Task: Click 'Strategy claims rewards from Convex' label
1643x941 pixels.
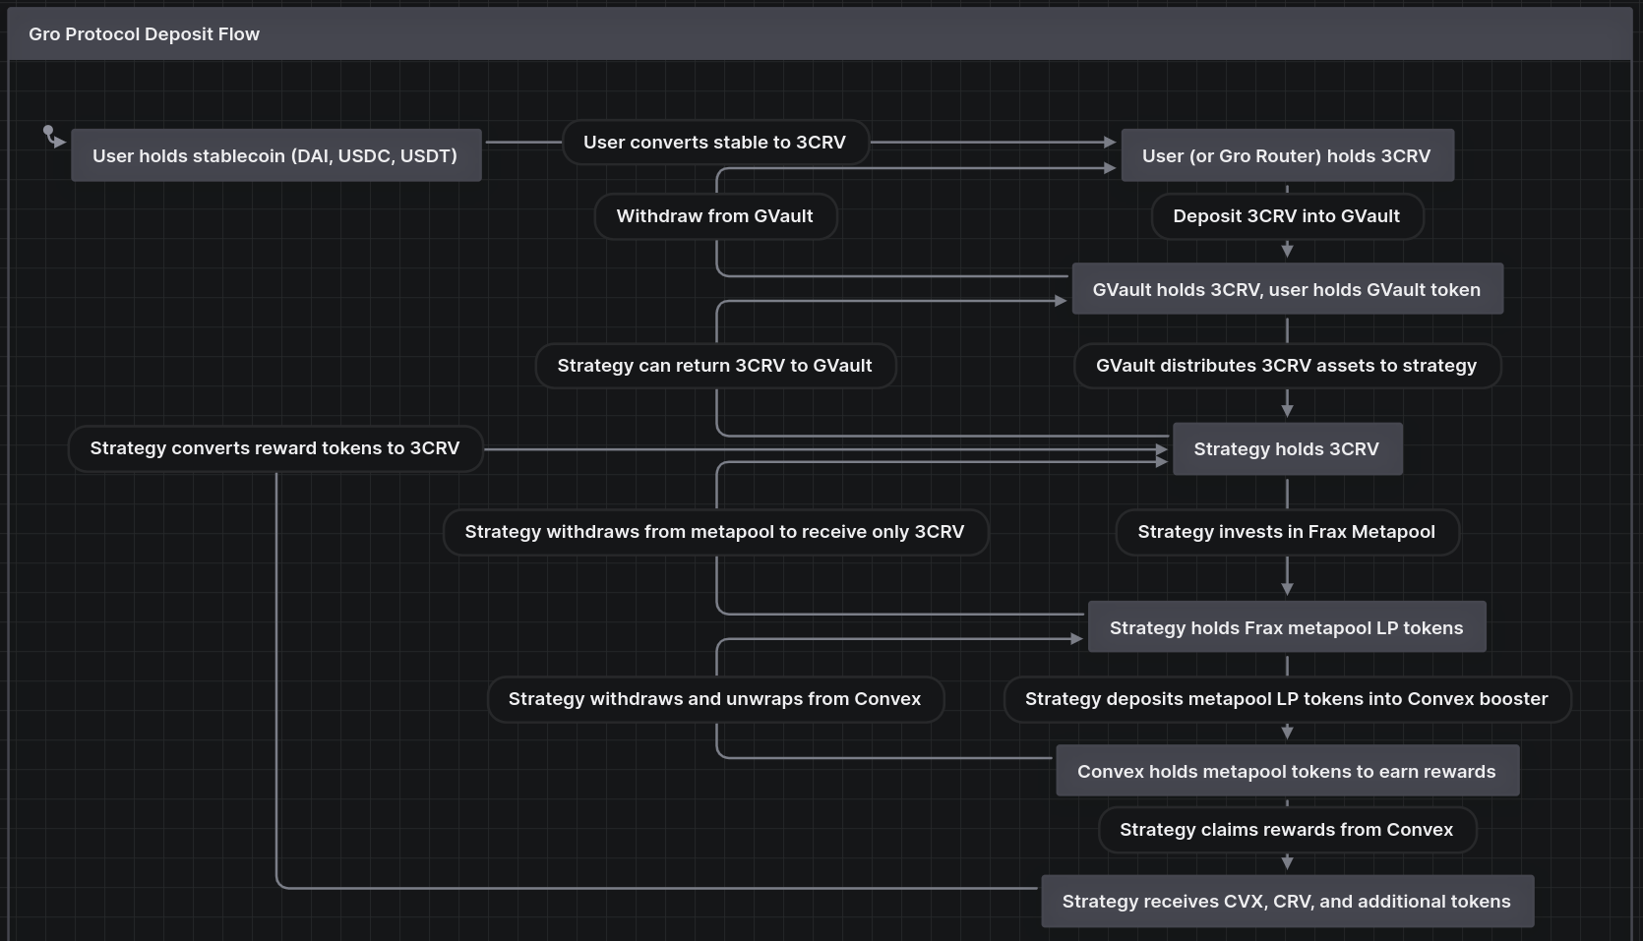Action: pyautogui.click(x=1287, y=830)
